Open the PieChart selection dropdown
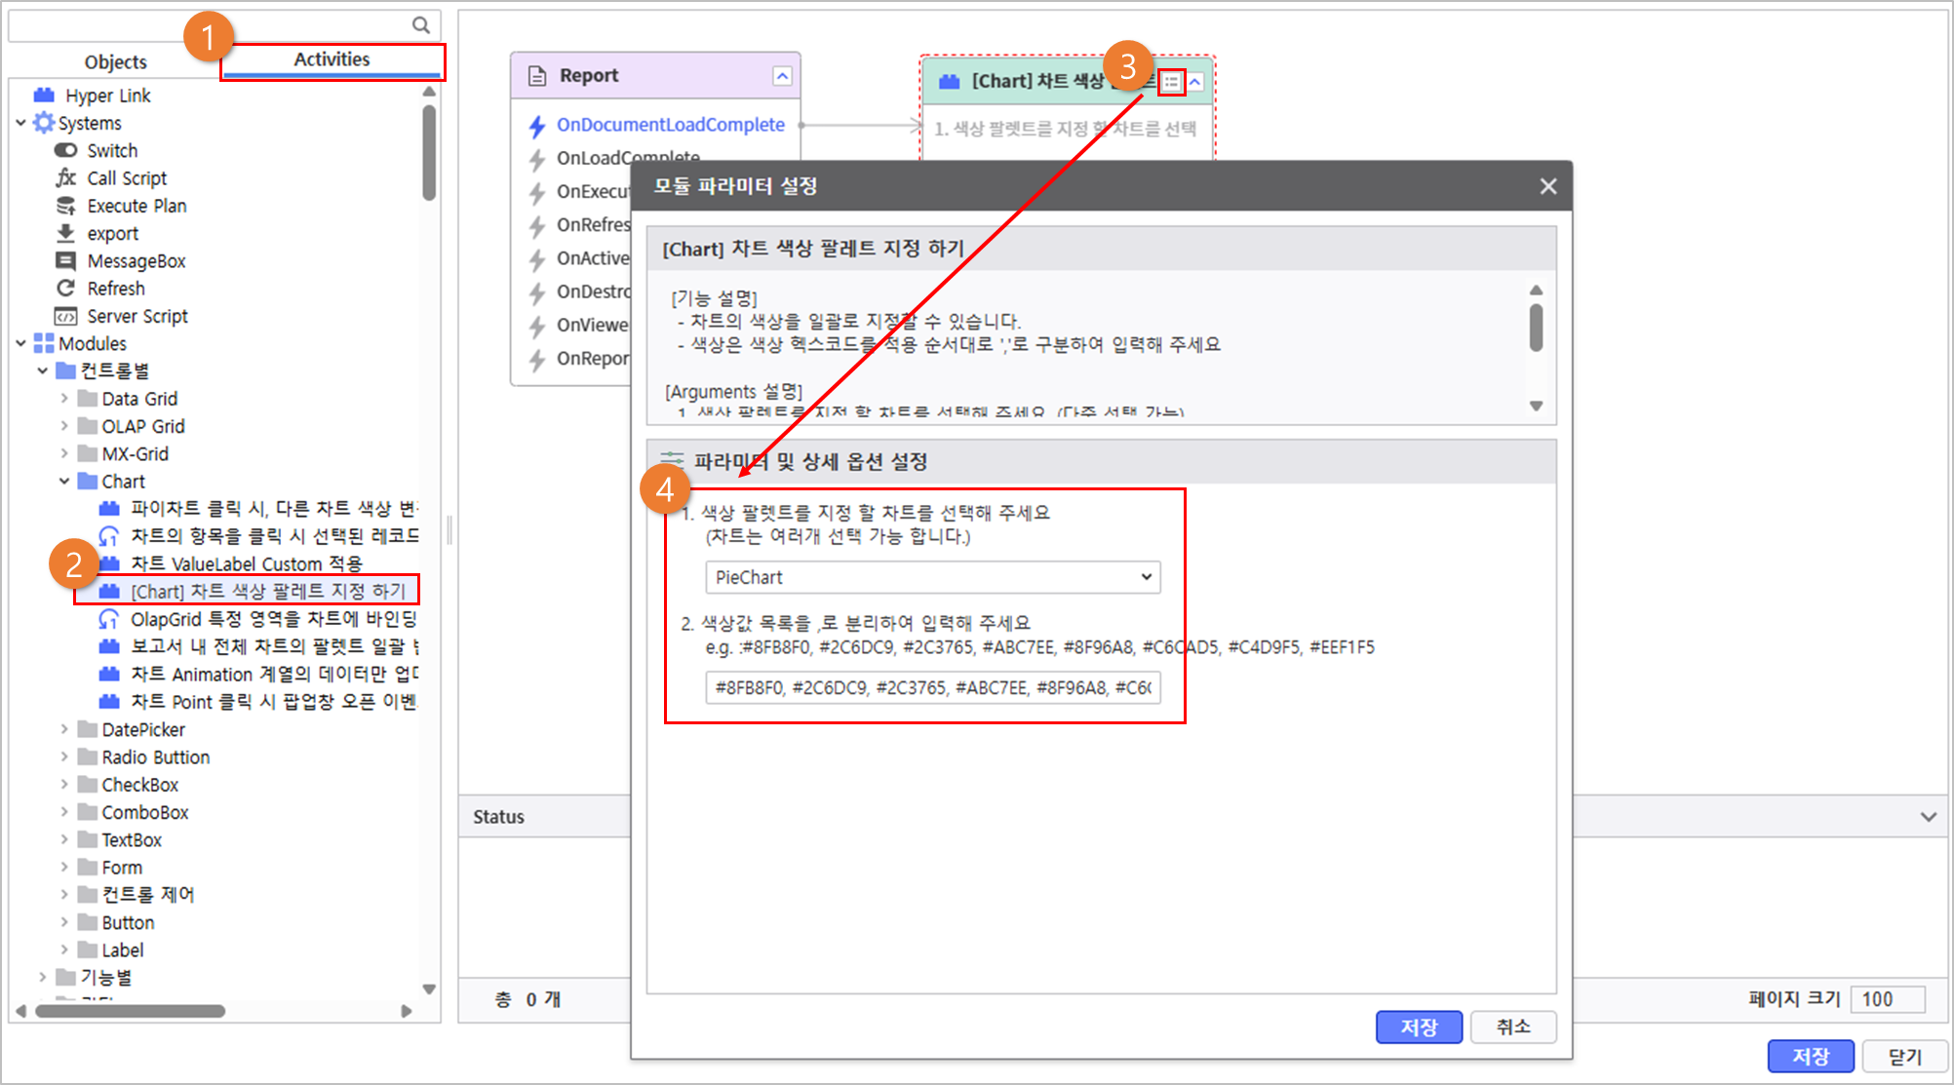 pyautogui.click(x=932, y=577)
